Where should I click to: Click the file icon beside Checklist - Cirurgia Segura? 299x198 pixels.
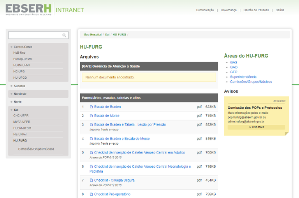click(91, 180)
